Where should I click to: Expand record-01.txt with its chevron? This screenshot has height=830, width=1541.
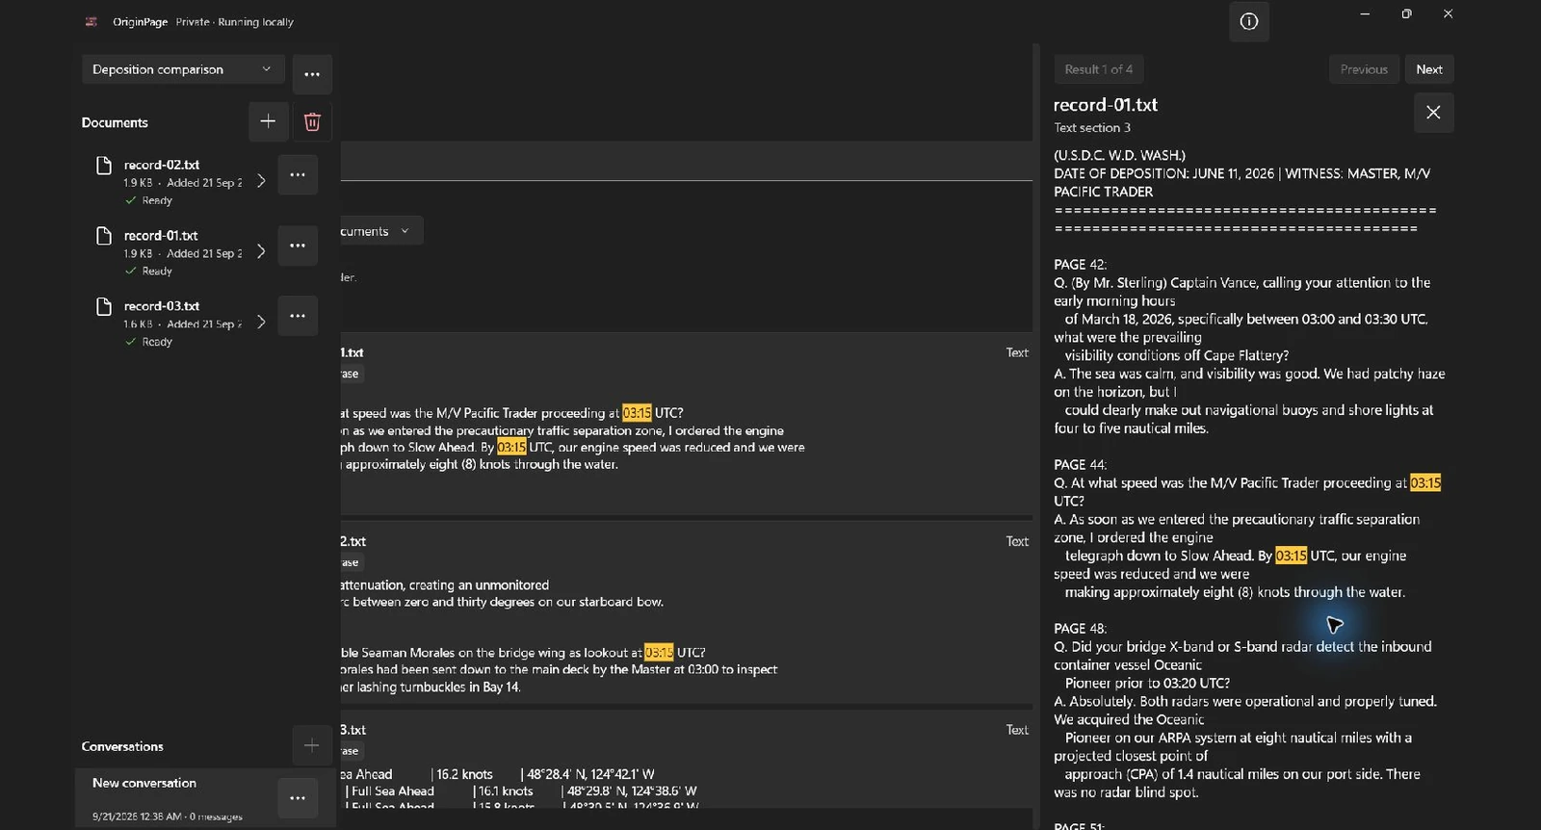(261, 251)
